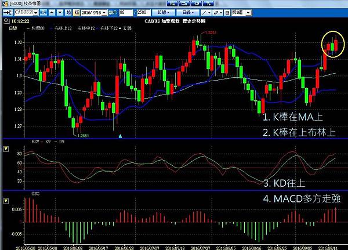This screenshot has width=348, height=250.
Task: Click the [6000] 技術線圖 window title
Action: coord(26,3)
